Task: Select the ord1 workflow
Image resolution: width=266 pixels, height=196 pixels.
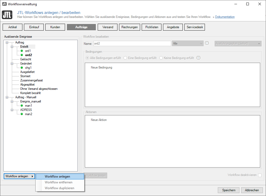Action: [28, 51]
